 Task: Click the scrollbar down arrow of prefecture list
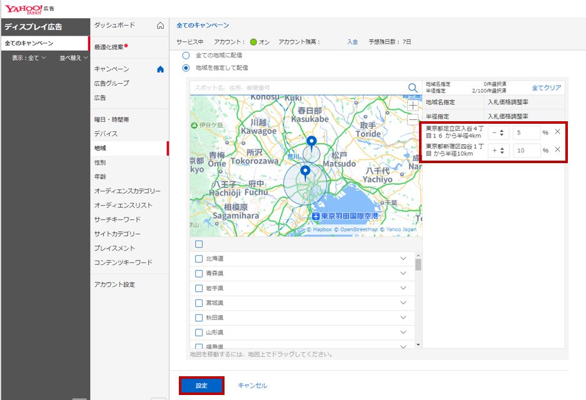[418, 344]
